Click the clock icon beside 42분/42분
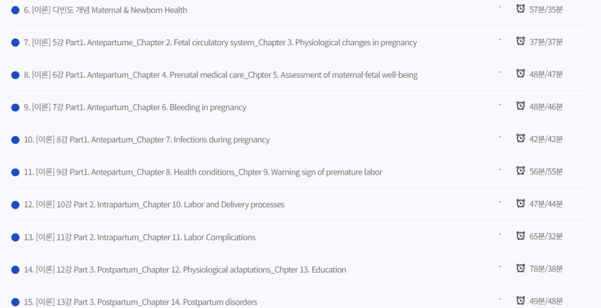Screen dimensions: 601x308 click(x=521, y=138)
